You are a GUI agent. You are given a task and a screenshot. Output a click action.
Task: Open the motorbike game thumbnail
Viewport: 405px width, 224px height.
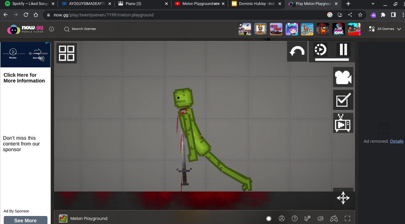pos(307,29)
